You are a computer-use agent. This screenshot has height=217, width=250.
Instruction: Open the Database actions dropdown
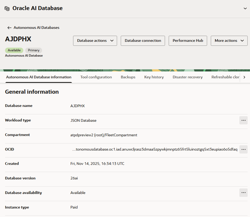[95, 41]
